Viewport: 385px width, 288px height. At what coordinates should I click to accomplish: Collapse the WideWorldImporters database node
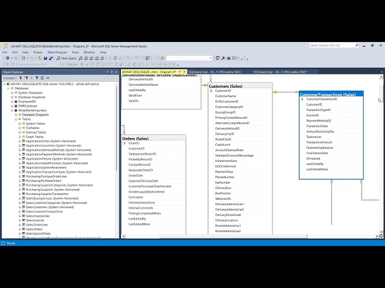point(12,110)
